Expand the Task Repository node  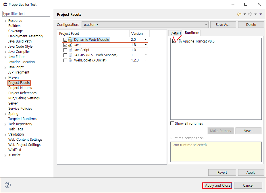[5, 124]
